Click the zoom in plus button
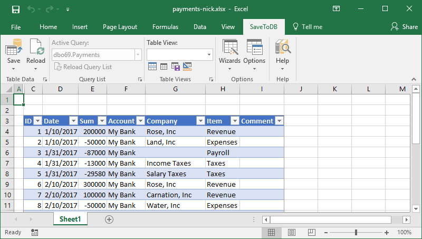This screenshot has height=239, width=422. click(387, 233)
